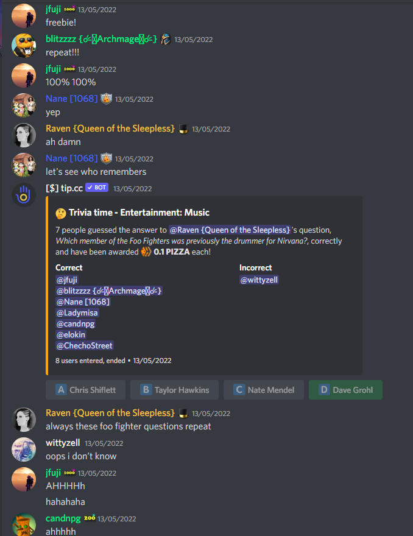Click the thinking emoji in Trivia title
The image size is (413, 536).
point(61,214)
